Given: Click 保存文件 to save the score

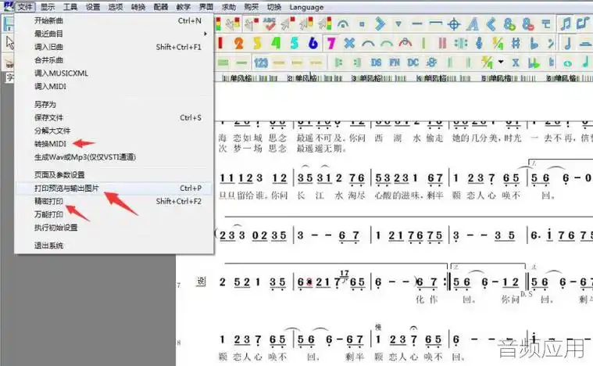Looking at the screenshot, I should click(48, 117).
